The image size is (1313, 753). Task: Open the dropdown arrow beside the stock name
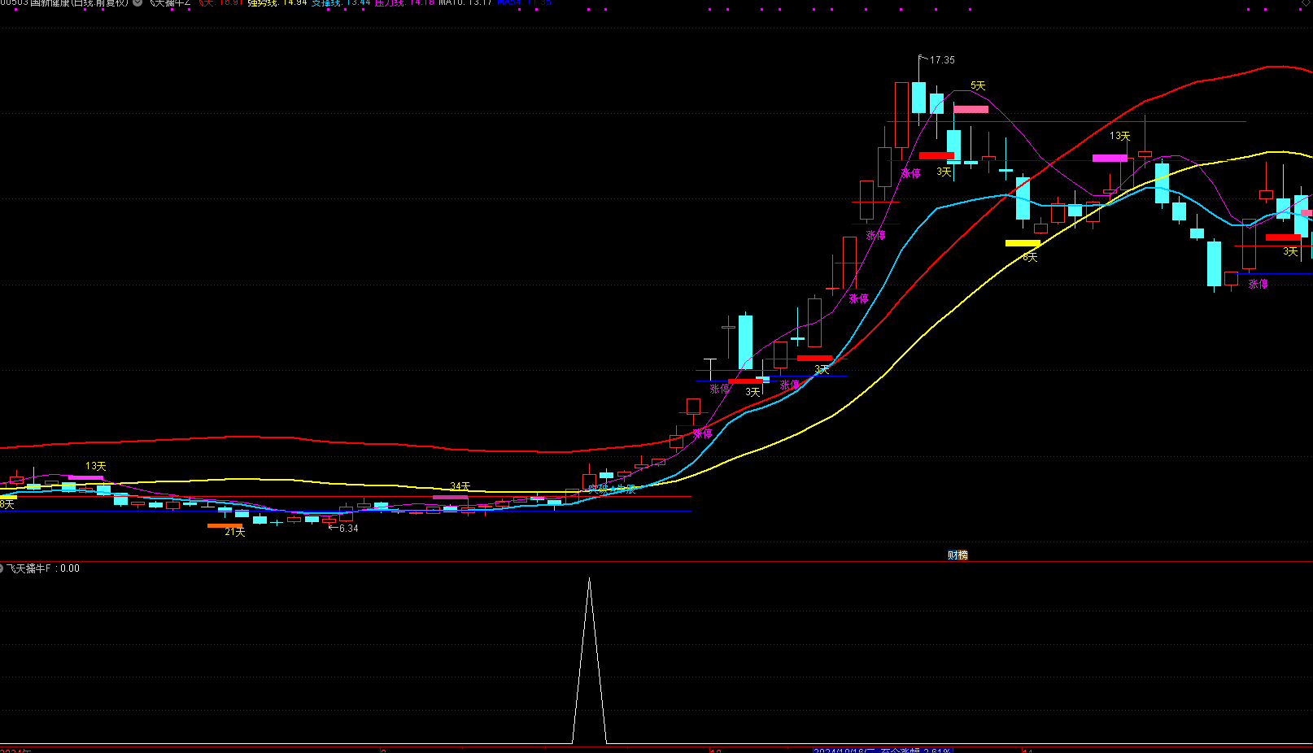pos(137,2)
